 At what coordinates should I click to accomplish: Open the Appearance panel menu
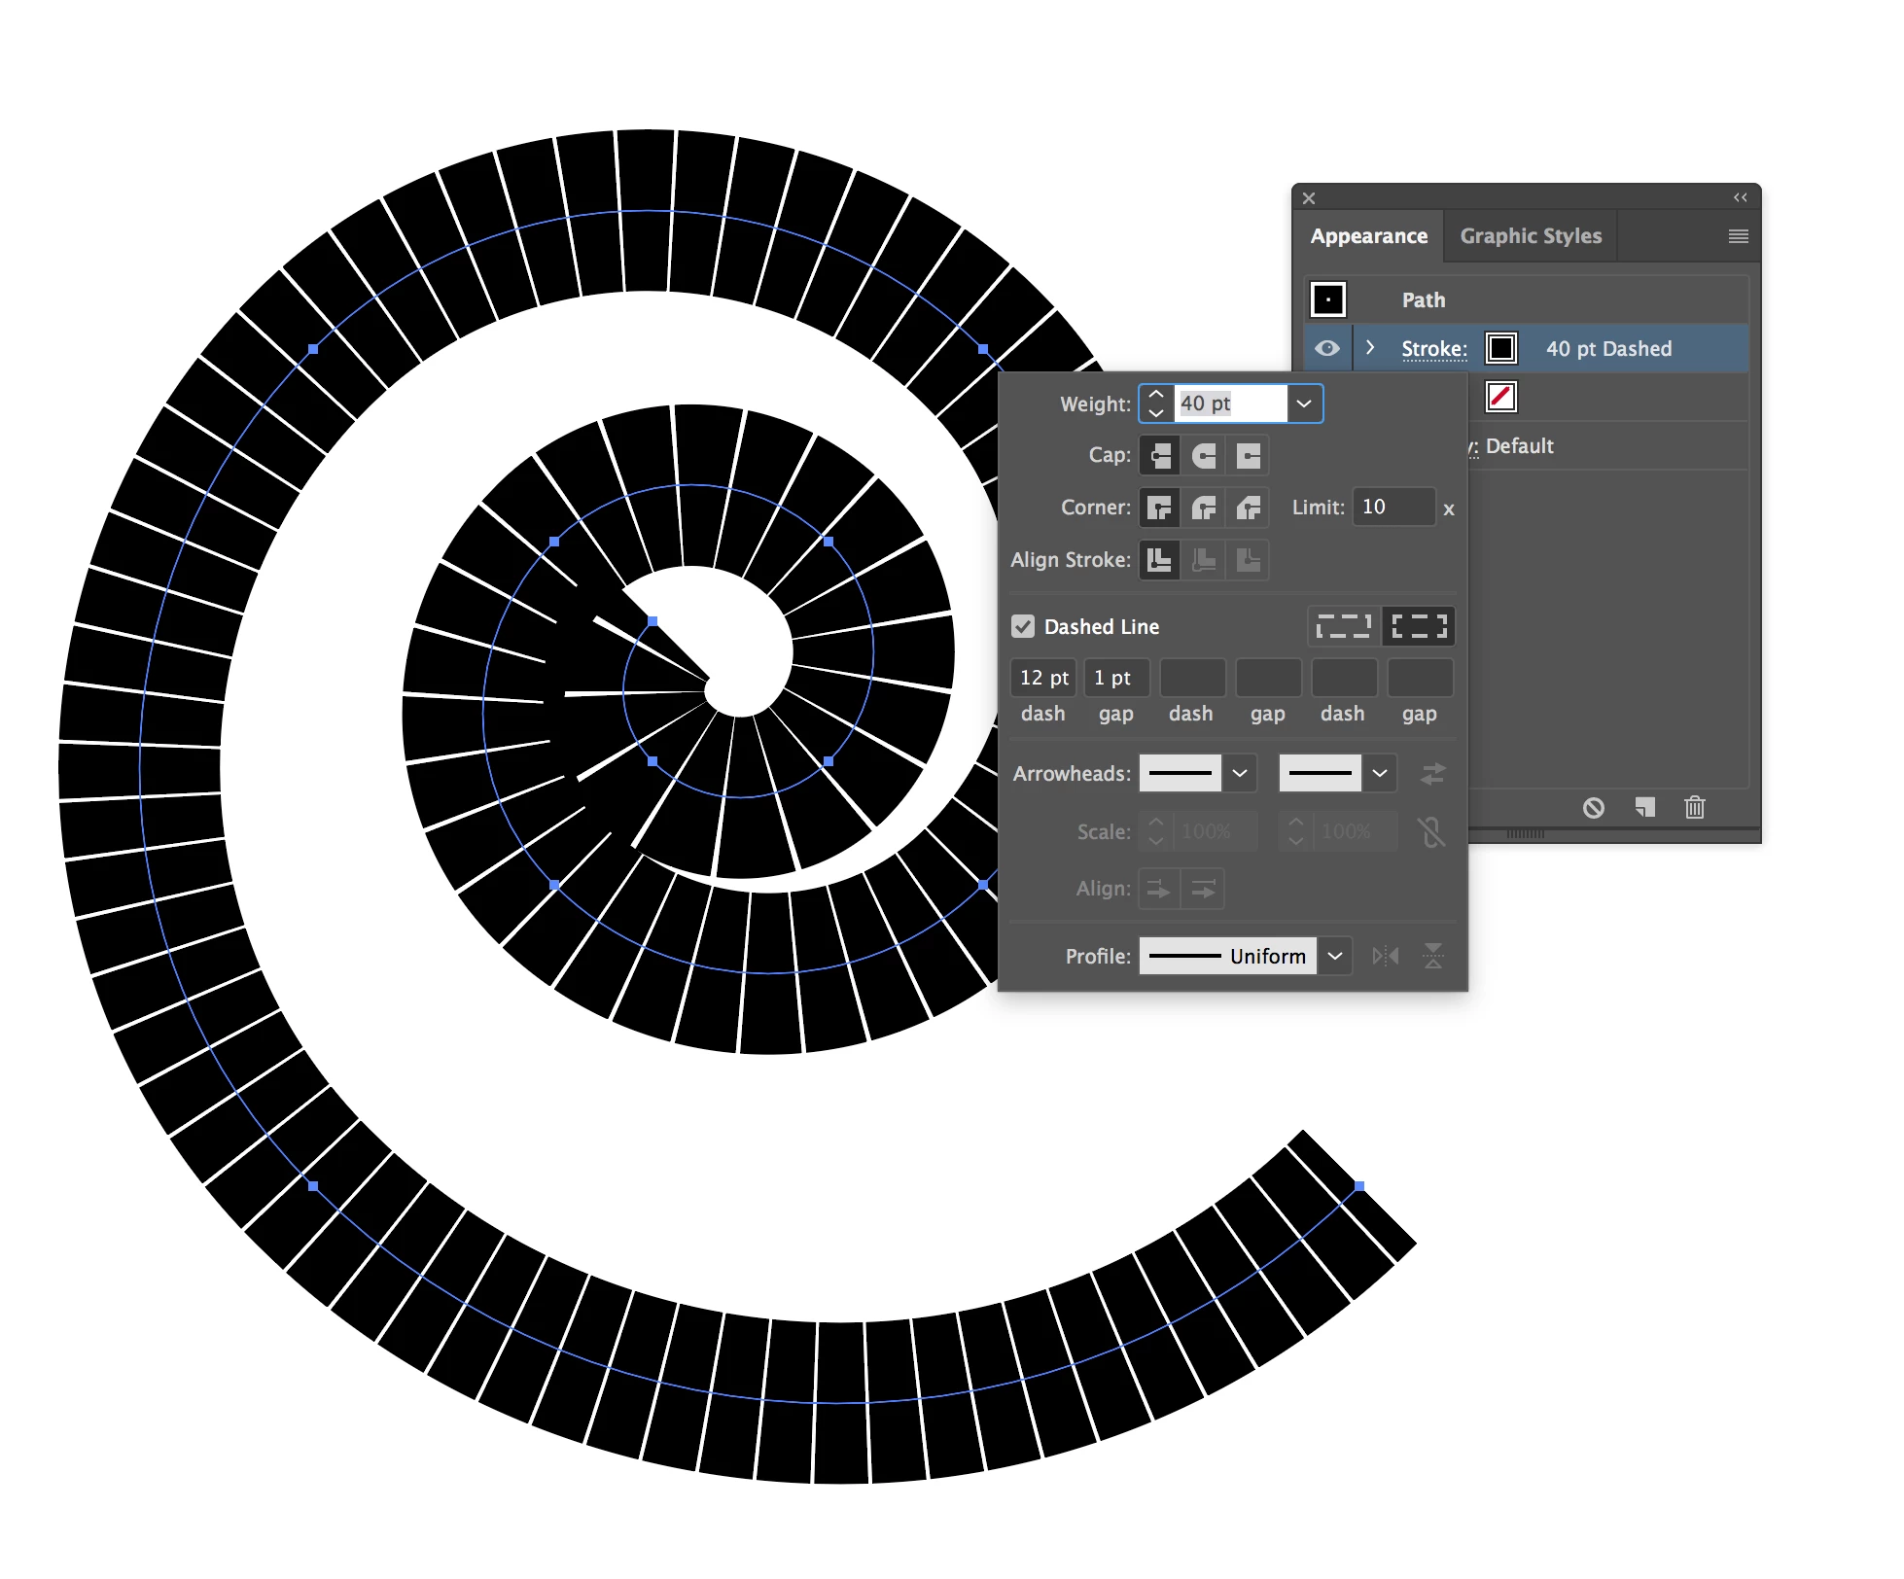[1738, 236]
